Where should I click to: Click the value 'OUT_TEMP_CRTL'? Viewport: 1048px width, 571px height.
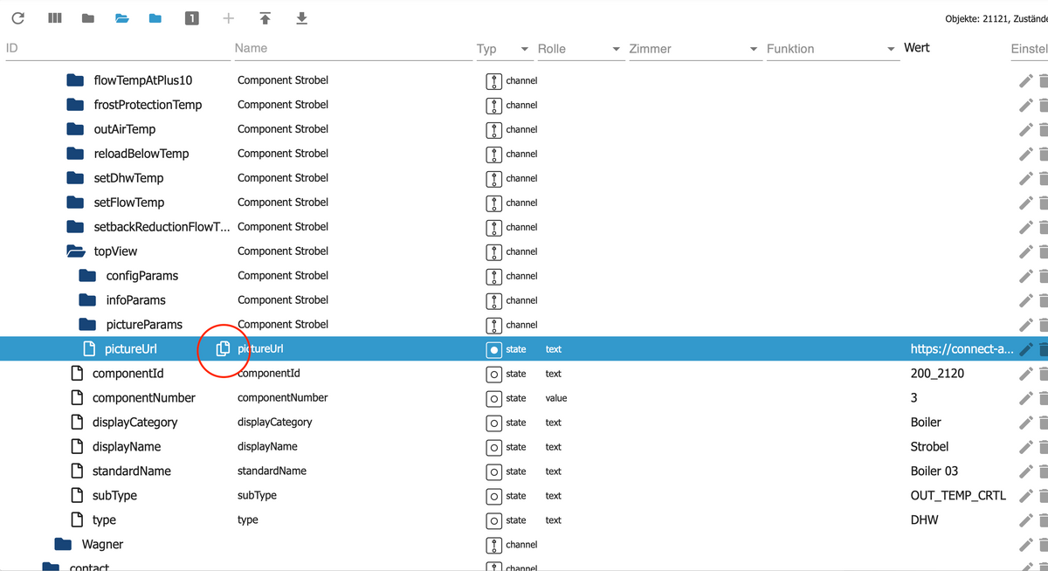pos(958,495)
